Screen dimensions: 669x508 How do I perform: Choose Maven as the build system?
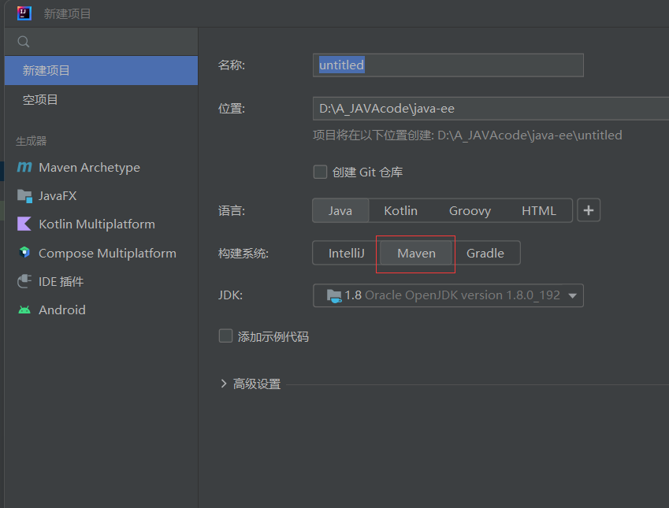point(416,253)
